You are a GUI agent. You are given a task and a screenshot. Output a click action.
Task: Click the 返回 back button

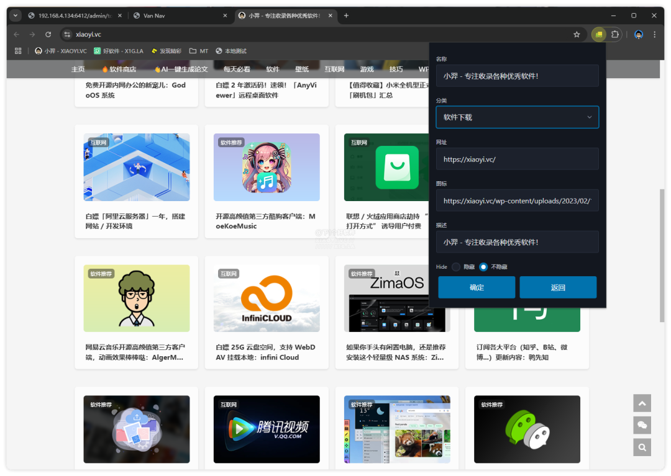(x=558, y=287)
